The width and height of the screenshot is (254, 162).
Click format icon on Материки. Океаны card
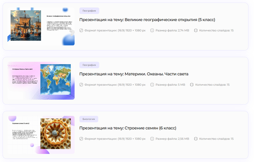click(81, 85)
